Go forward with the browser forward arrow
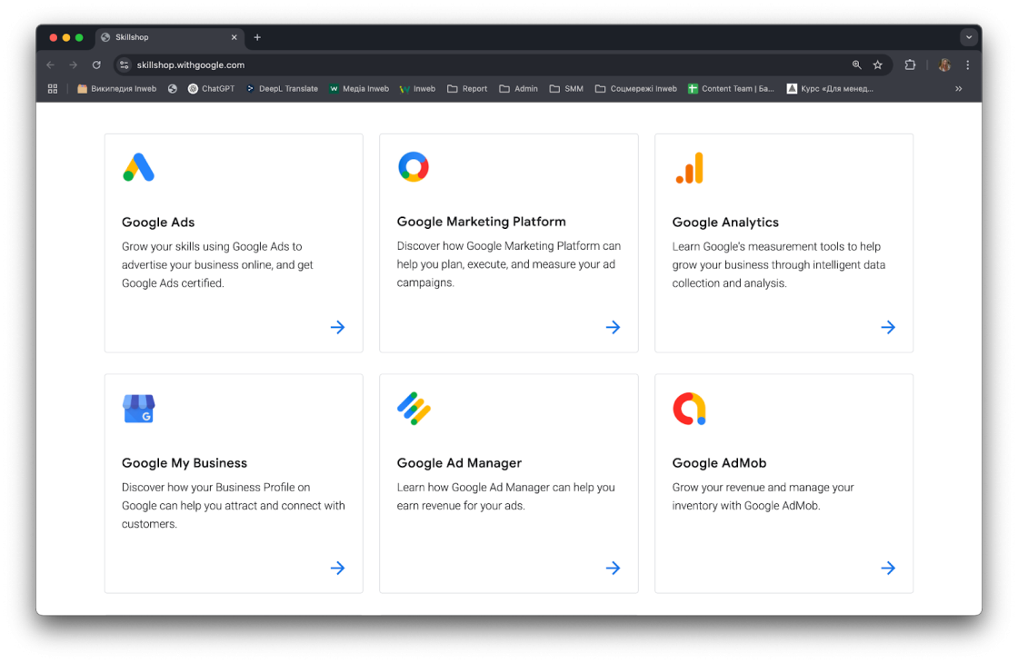Image resolution: width=1018 pixels, height=663 pixels. point(74,64)
